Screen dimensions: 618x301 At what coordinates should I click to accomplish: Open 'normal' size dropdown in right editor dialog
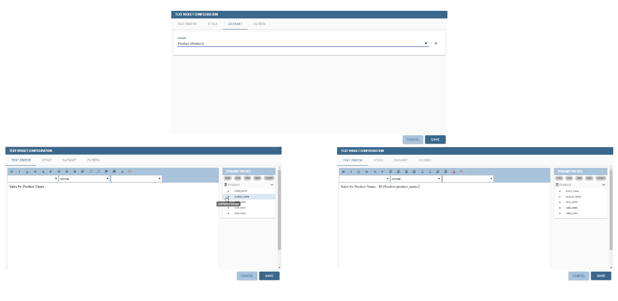point(416,179)
